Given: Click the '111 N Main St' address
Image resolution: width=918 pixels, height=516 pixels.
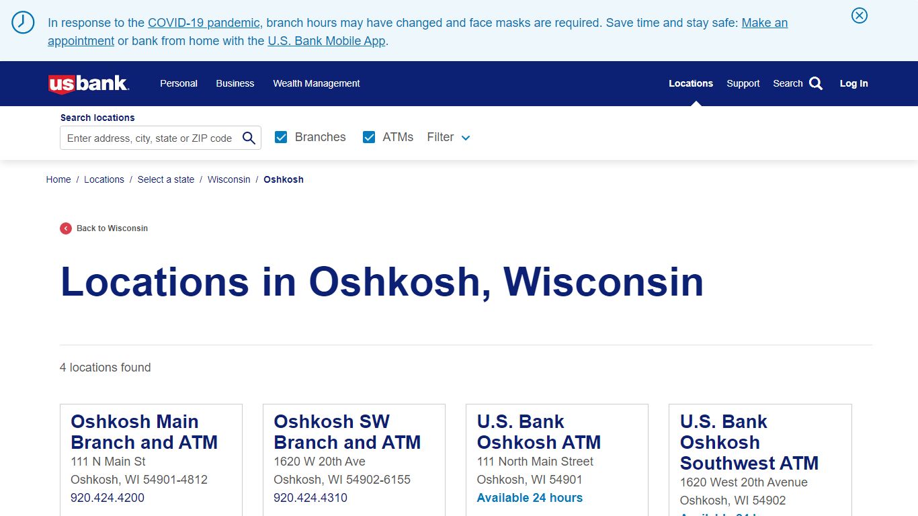Looking at the screenshot, I should 108,462.
